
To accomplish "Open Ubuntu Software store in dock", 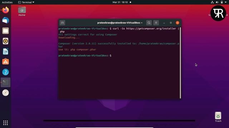I will pos(6,62).
